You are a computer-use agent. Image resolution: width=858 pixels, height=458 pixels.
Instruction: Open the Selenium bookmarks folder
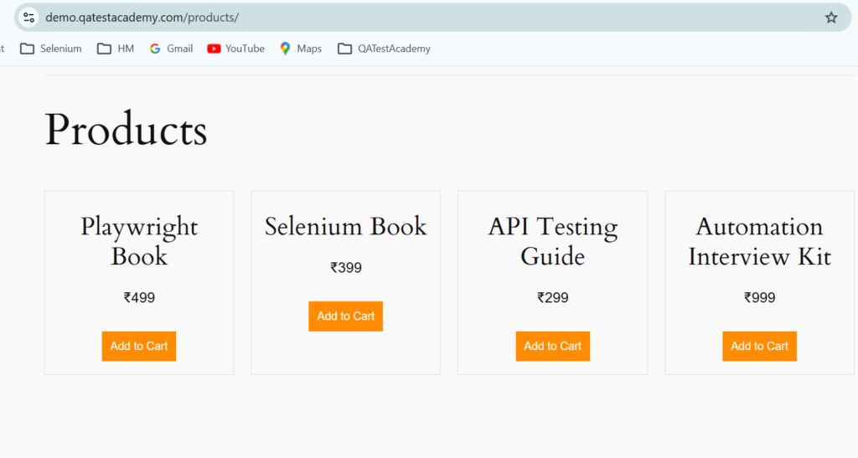[x=51, y=49]
